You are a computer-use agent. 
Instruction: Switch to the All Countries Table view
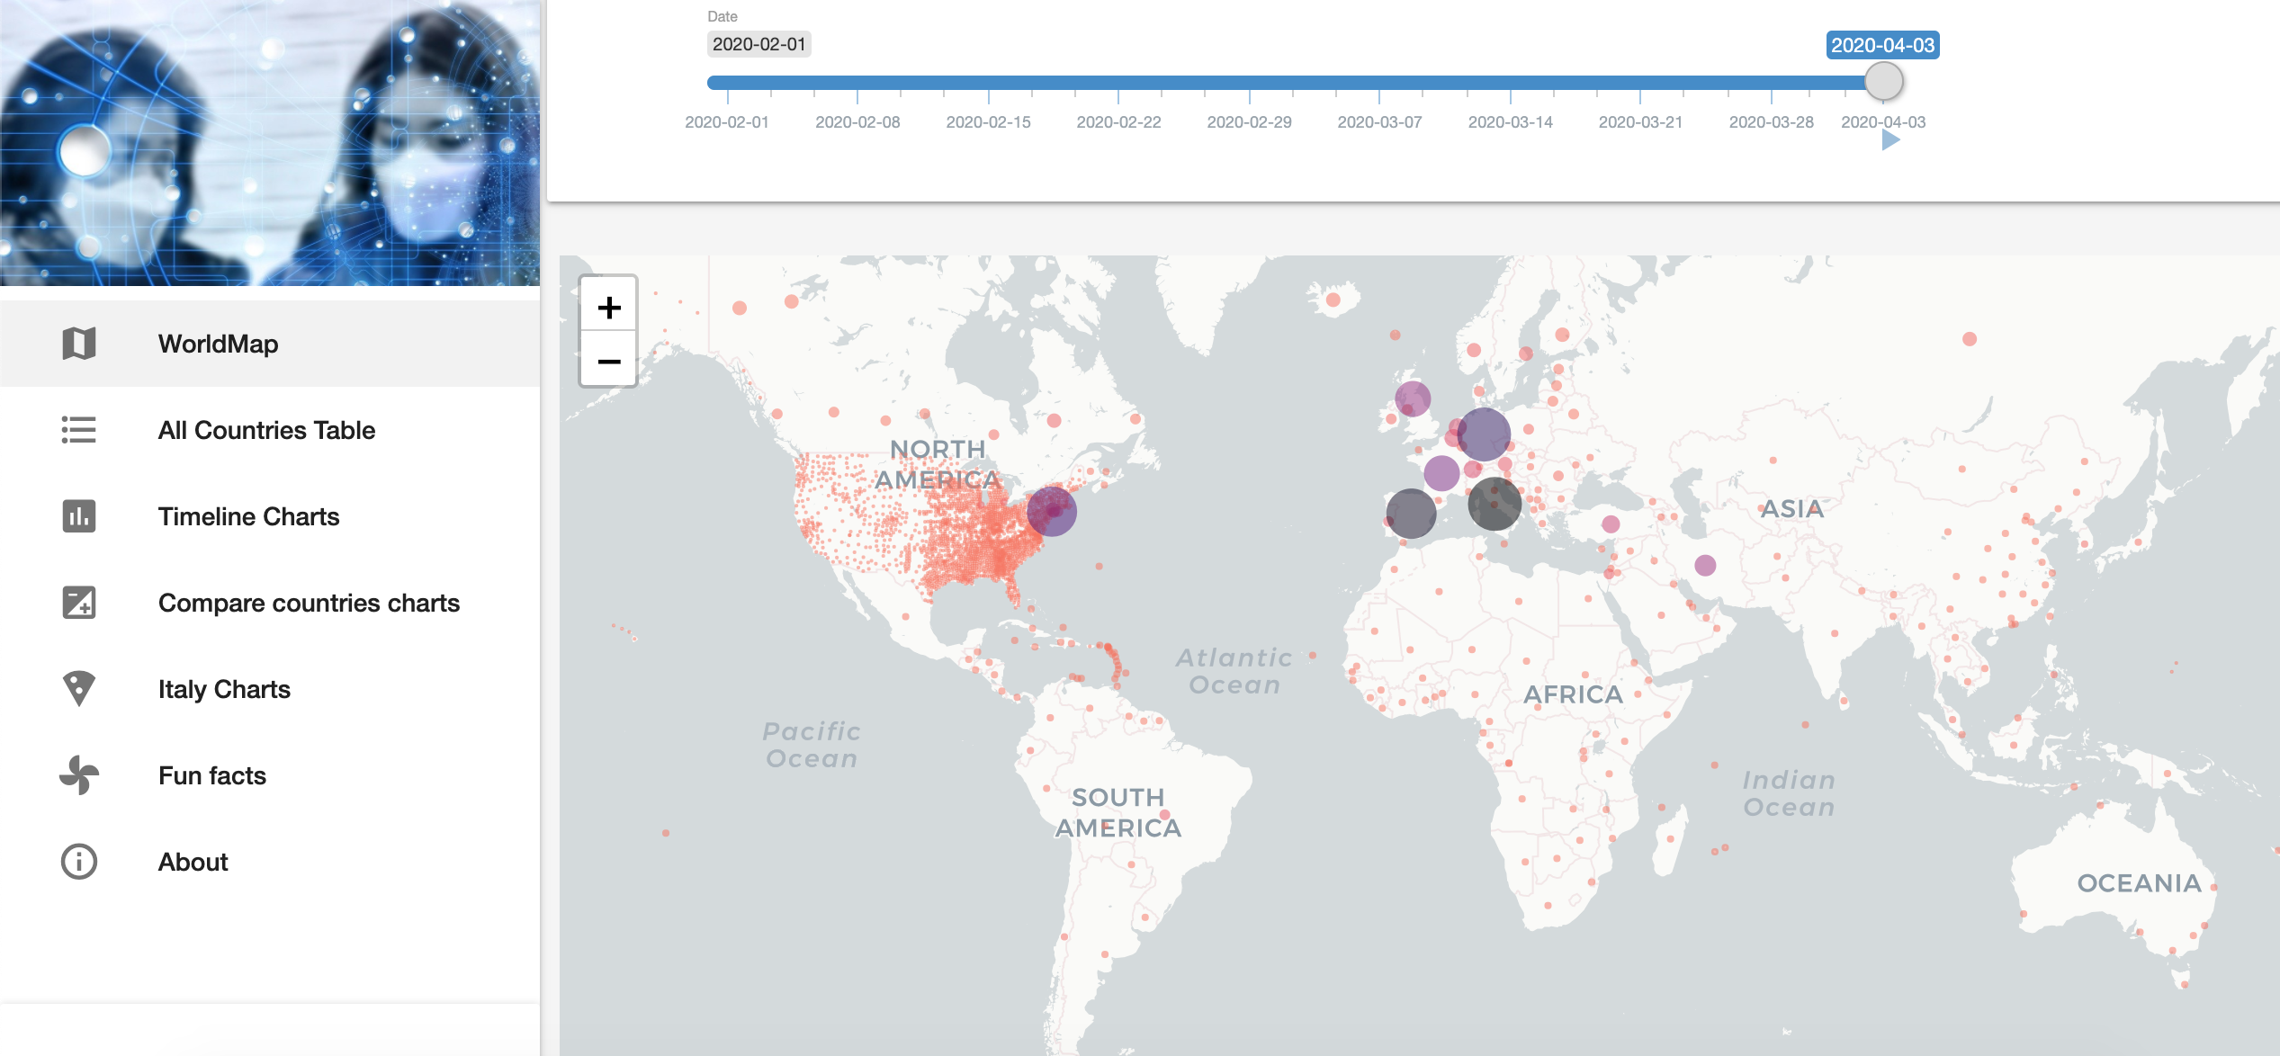[x=266, y=430]
